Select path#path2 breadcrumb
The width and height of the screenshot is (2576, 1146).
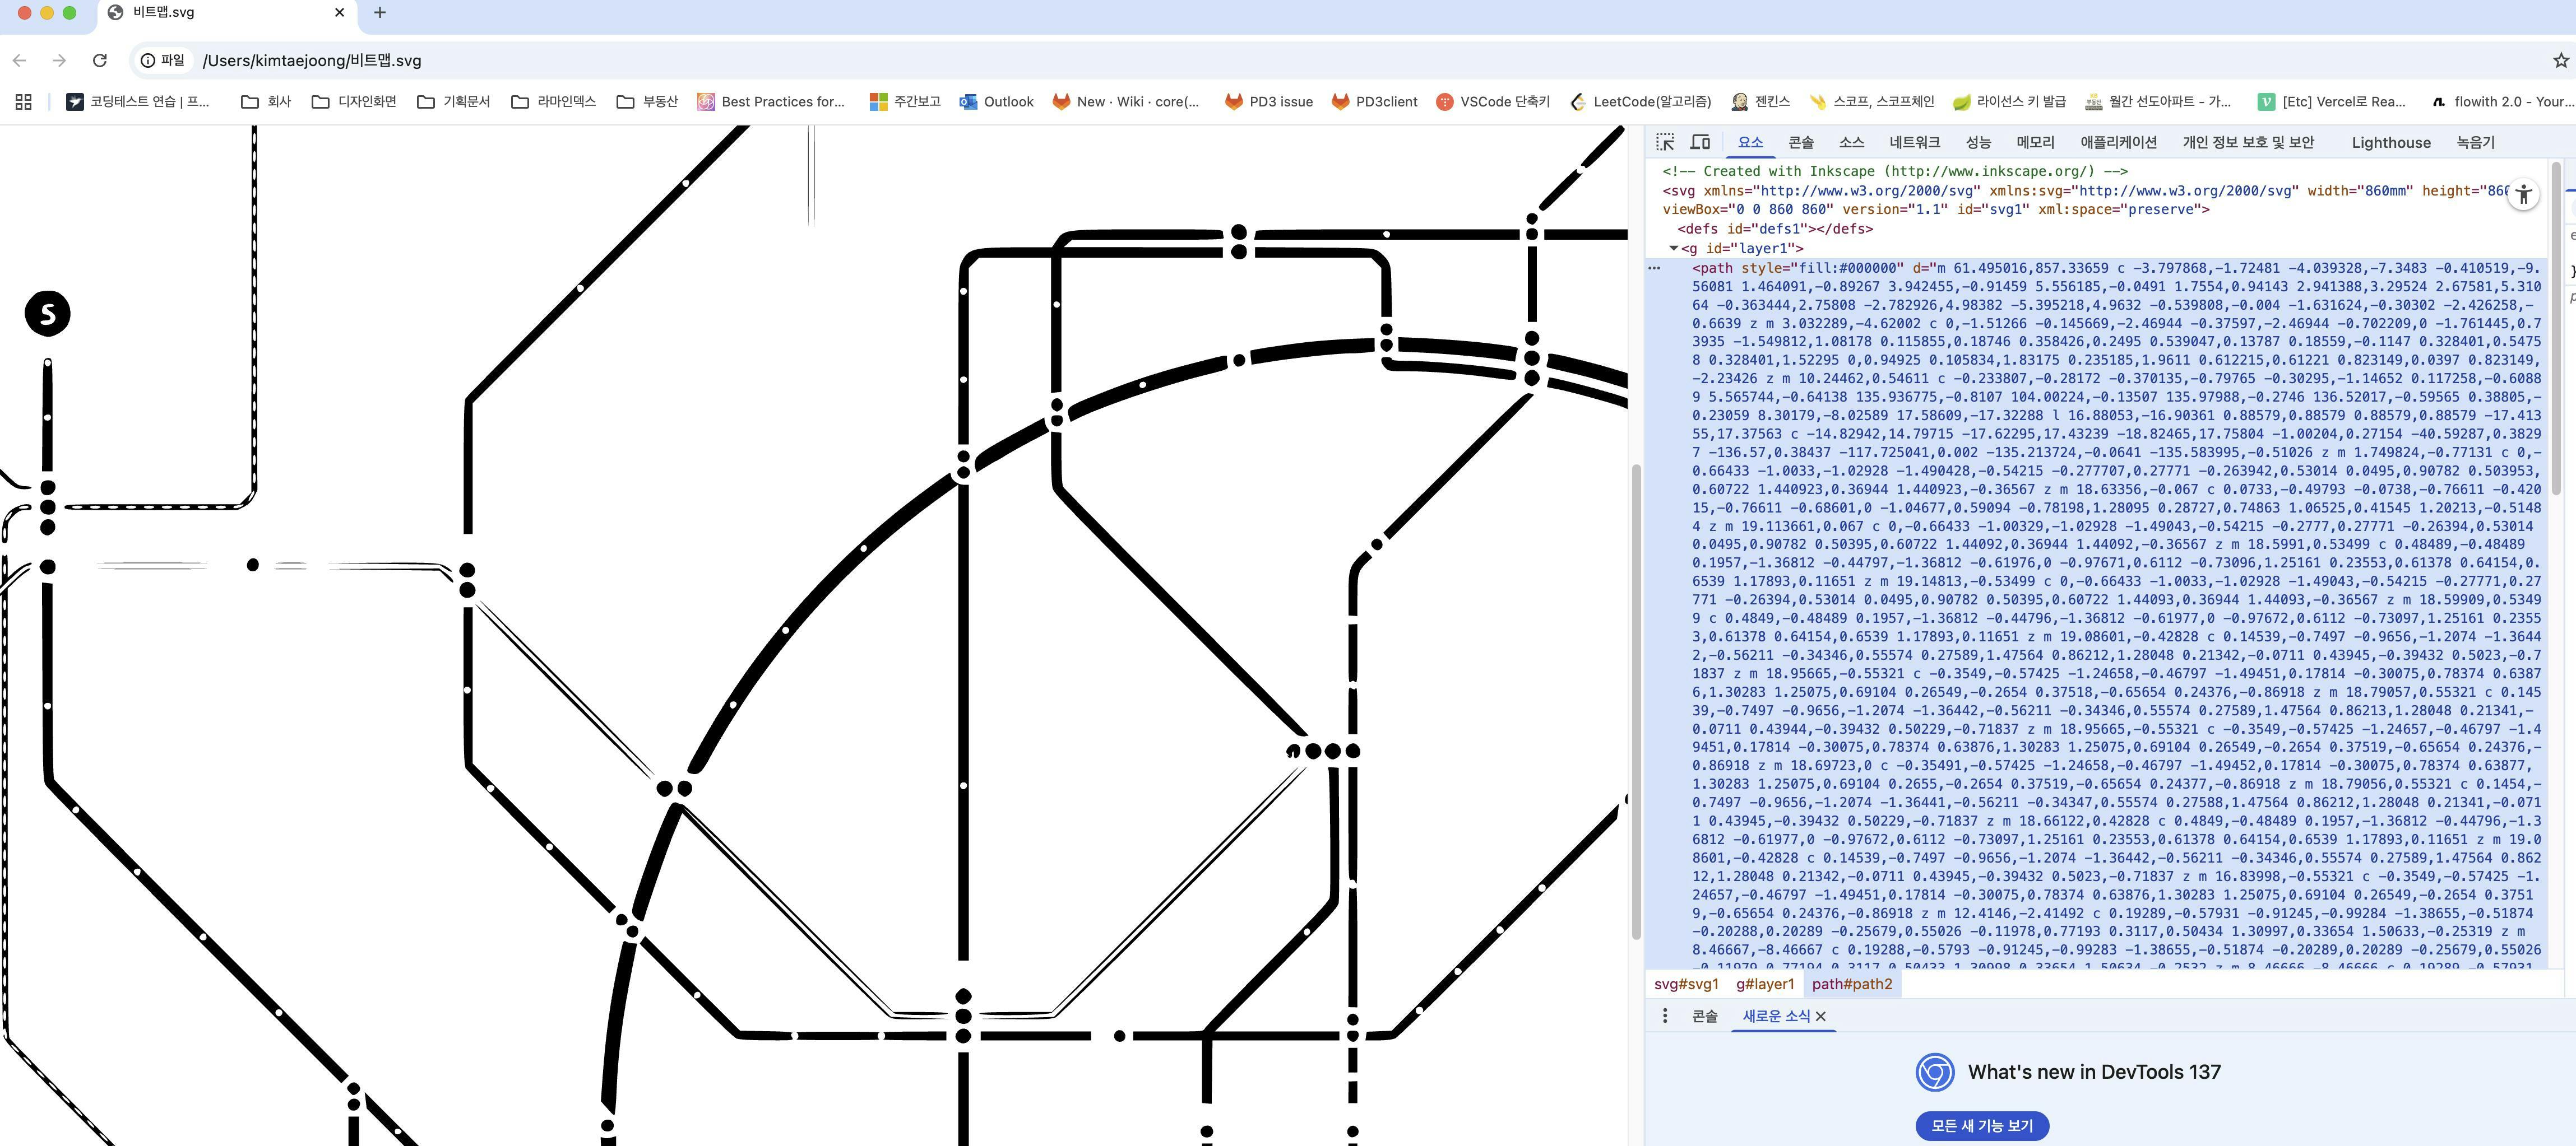[1852, 984]
